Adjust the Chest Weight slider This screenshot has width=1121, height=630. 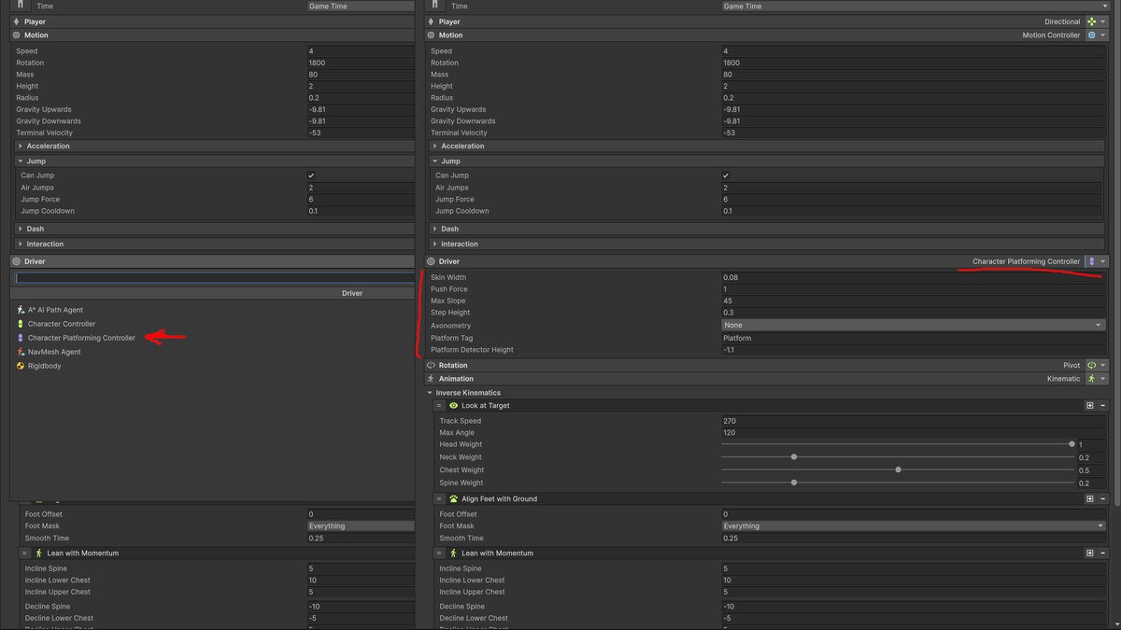[x=898, y=470]
